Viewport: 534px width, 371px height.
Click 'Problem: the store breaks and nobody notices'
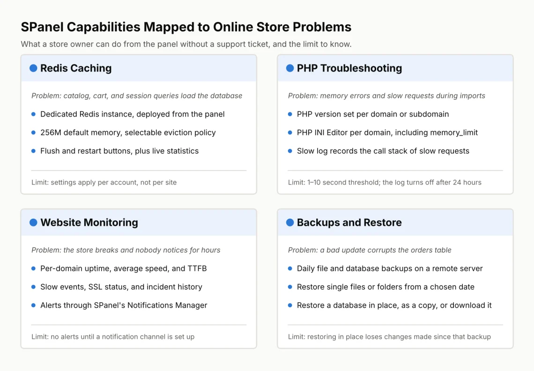tap(126, 250)
